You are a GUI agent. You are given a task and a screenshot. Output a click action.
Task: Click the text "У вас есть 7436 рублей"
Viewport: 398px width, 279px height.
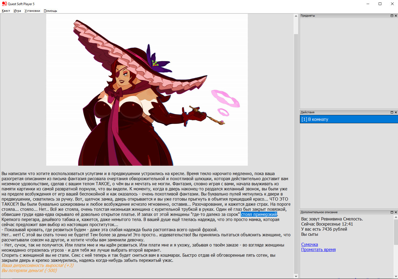[x=324, y=229]
